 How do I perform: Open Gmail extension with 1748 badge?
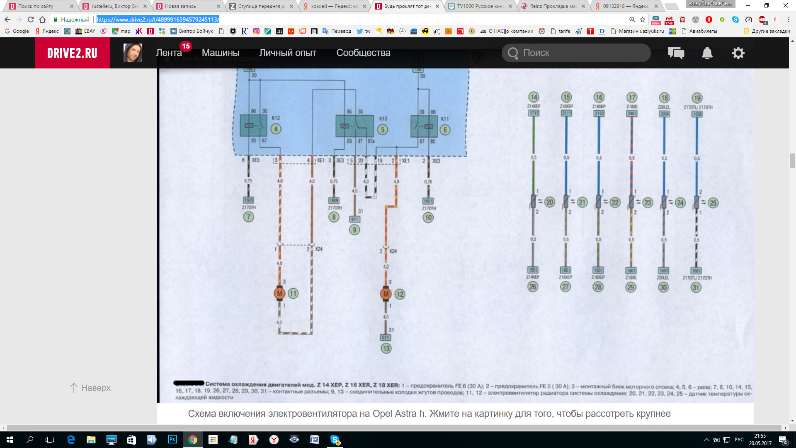pyautogui.click(x=669, y=20)
